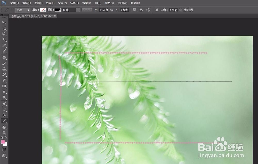258x164 pixels.
Task: Select the Lasso tool
Action: pos(4,34)
